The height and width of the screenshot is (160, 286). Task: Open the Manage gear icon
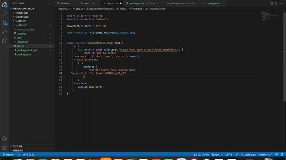tap(4, 148)
